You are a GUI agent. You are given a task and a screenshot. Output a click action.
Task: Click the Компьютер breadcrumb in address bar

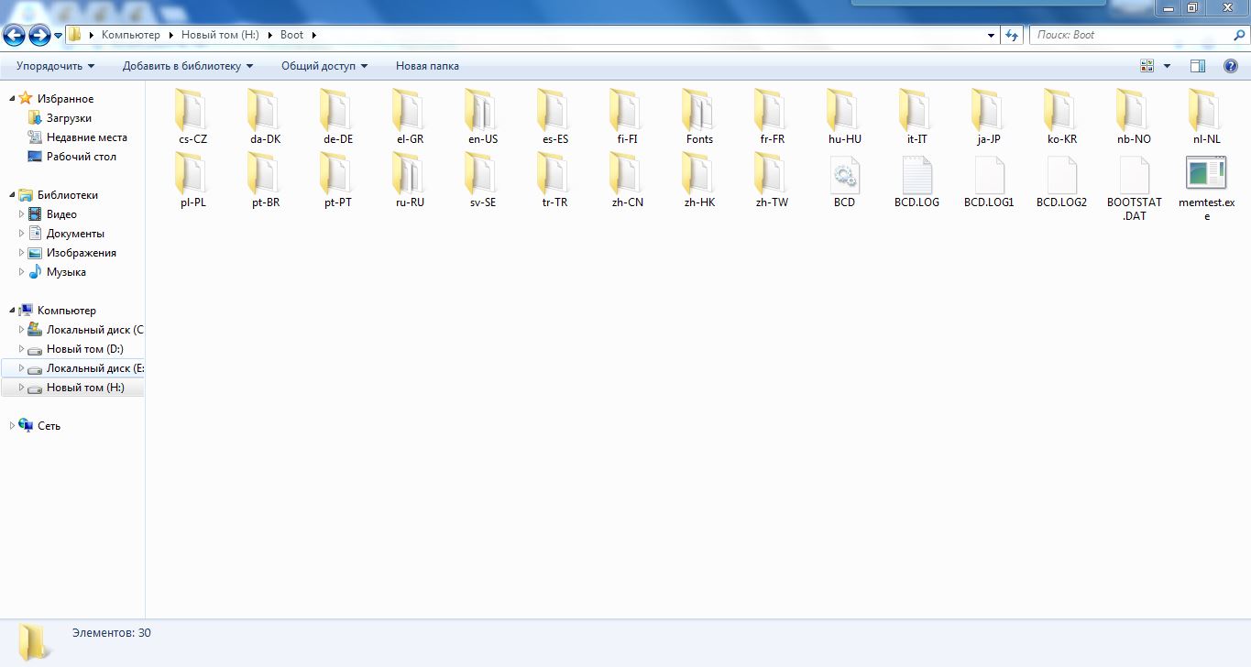[x=130, y=35]
